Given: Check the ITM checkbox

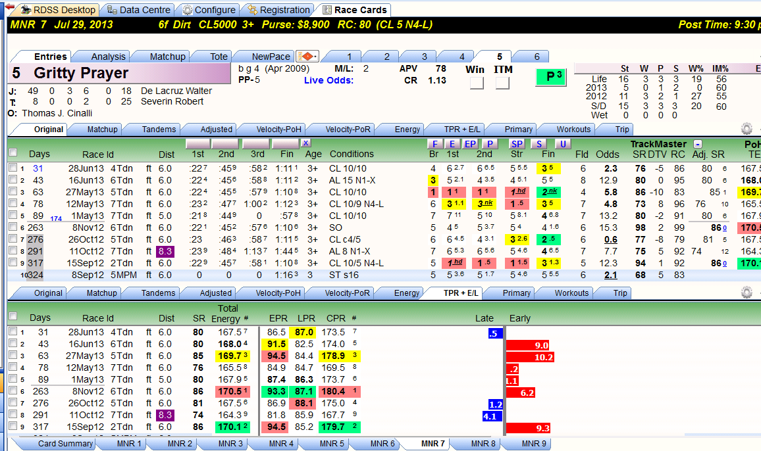Looking at the screenshot, I should pos(502,83).
